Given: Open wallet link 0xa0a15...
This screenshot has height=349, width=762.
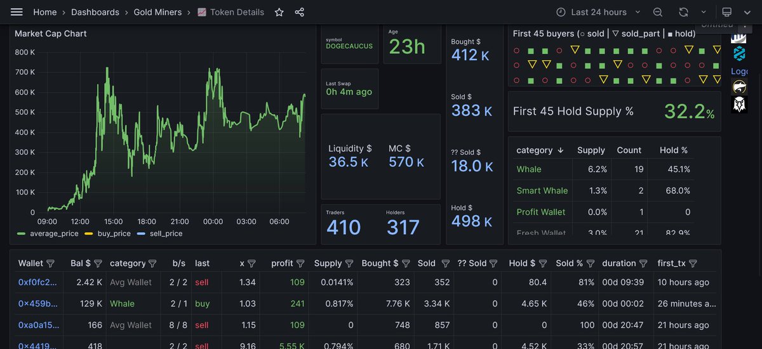Looking at the screenshot, I should [37, 326].
